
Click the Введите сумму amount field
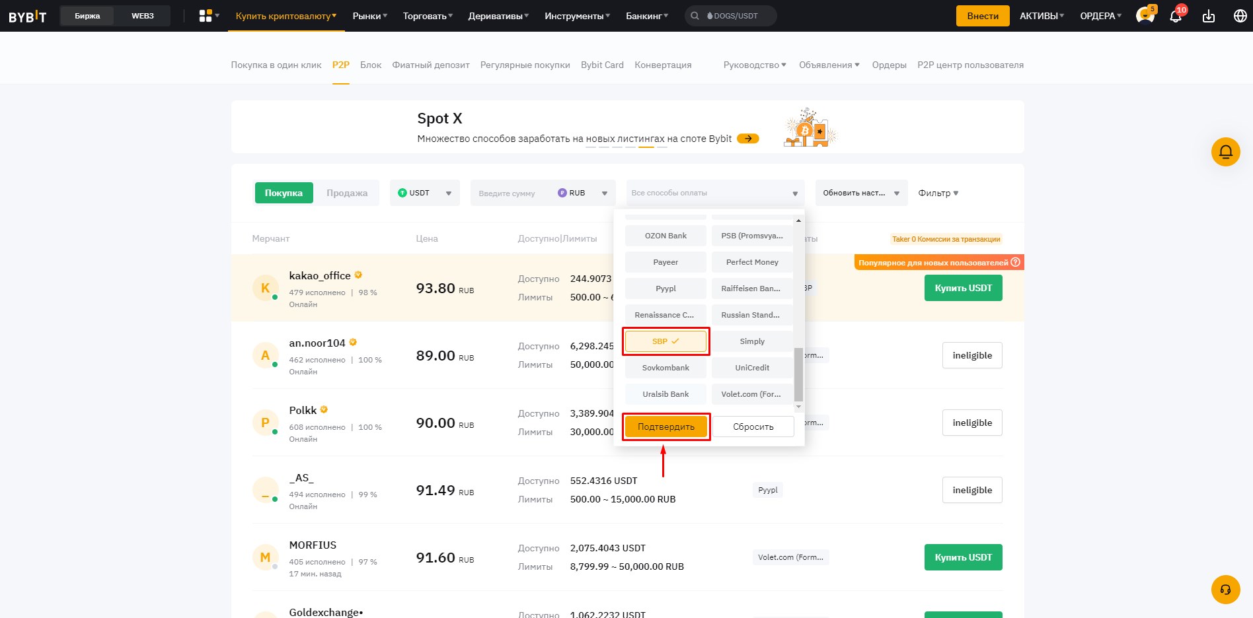pyautogui.click(x=510, y=193)
